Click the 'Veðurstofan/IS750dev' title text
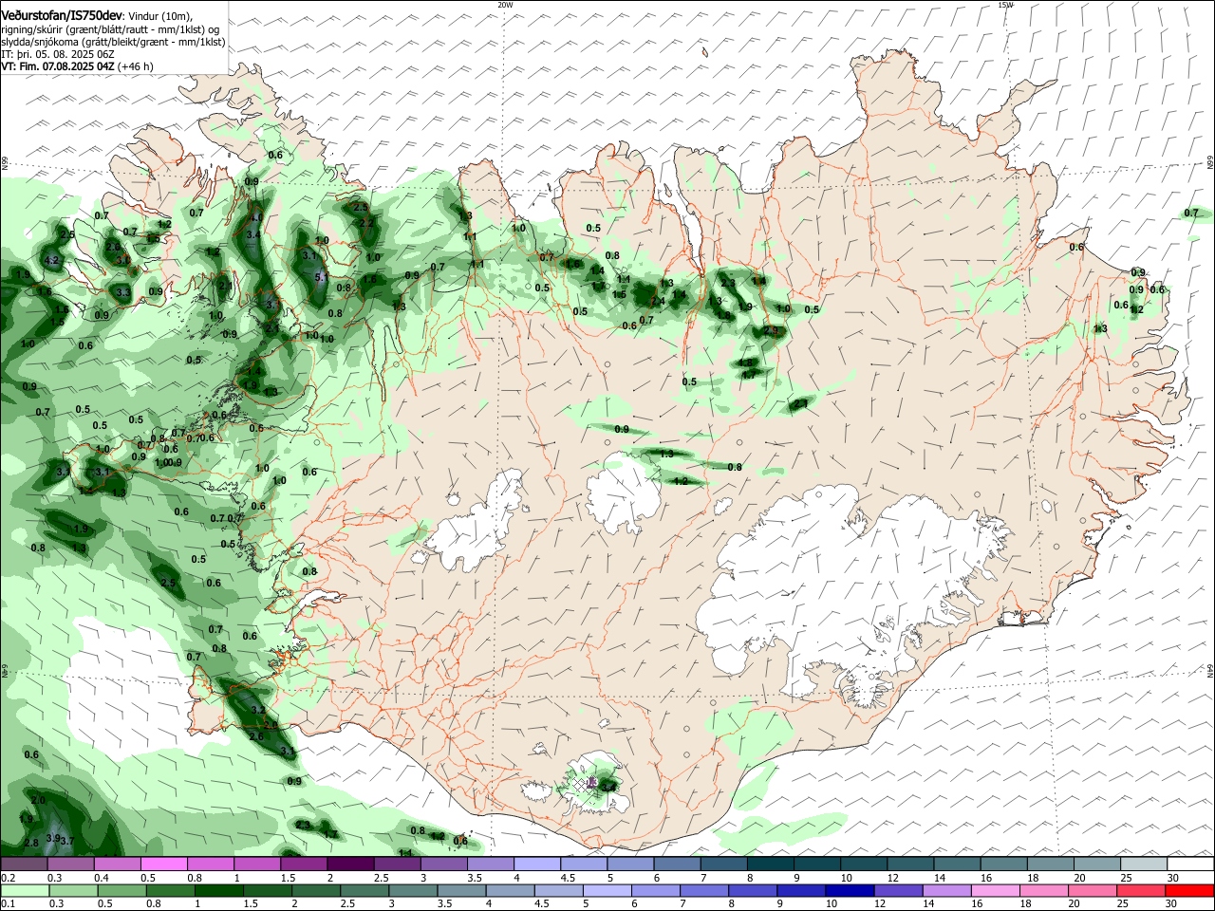Viewport: 1215px width, 911px height. coord(62,16)
